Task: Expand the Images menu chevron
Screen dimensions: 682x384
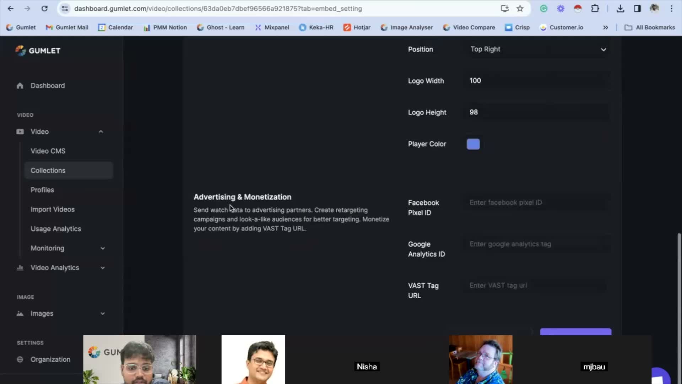Action: tap(103, 314)
